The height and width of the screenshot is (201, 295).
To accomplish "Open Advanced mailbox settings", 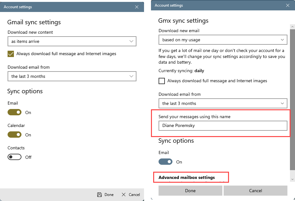I will (191, 177).
